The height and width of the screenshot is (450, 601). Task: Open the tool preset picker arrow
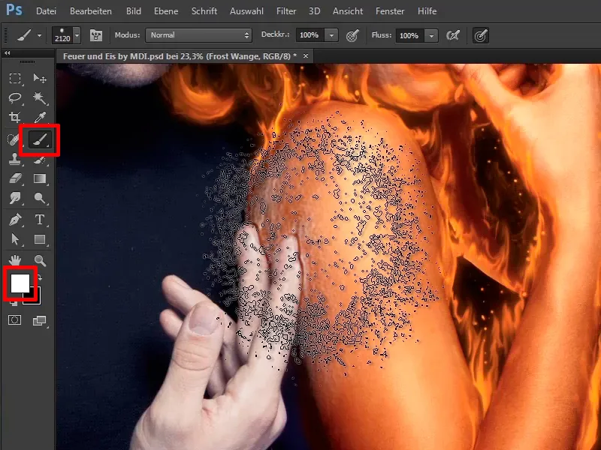click(39, 35)
